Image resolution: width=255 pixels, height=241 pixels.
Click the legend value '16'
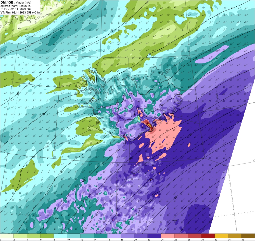[108, 239]
